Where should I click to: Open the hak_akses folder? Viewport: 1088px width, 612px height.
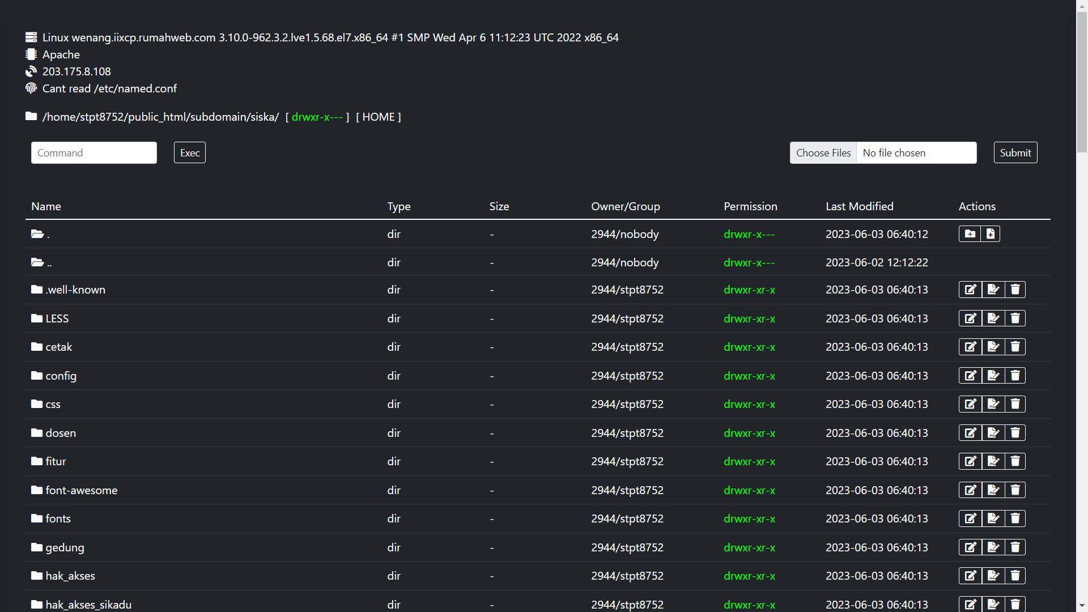(x=70, y=576)
